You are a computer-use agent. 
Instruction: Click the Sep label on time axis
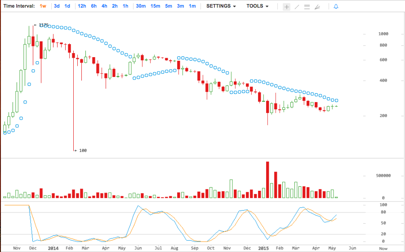(195, 248)
